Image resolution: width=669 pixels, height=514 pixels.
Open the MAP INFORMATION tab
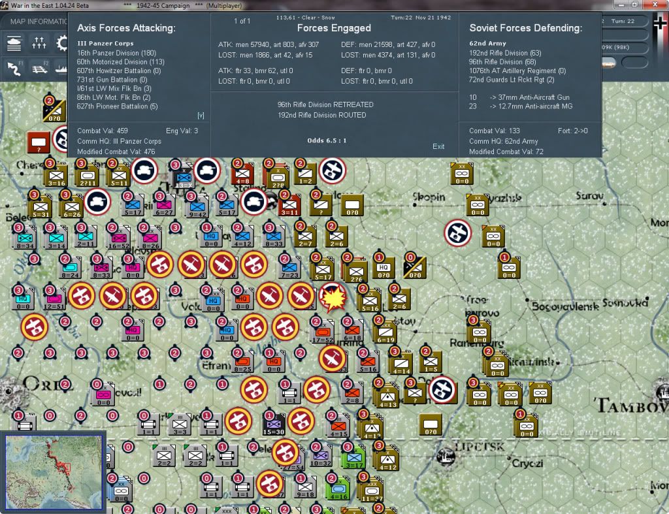38,22
